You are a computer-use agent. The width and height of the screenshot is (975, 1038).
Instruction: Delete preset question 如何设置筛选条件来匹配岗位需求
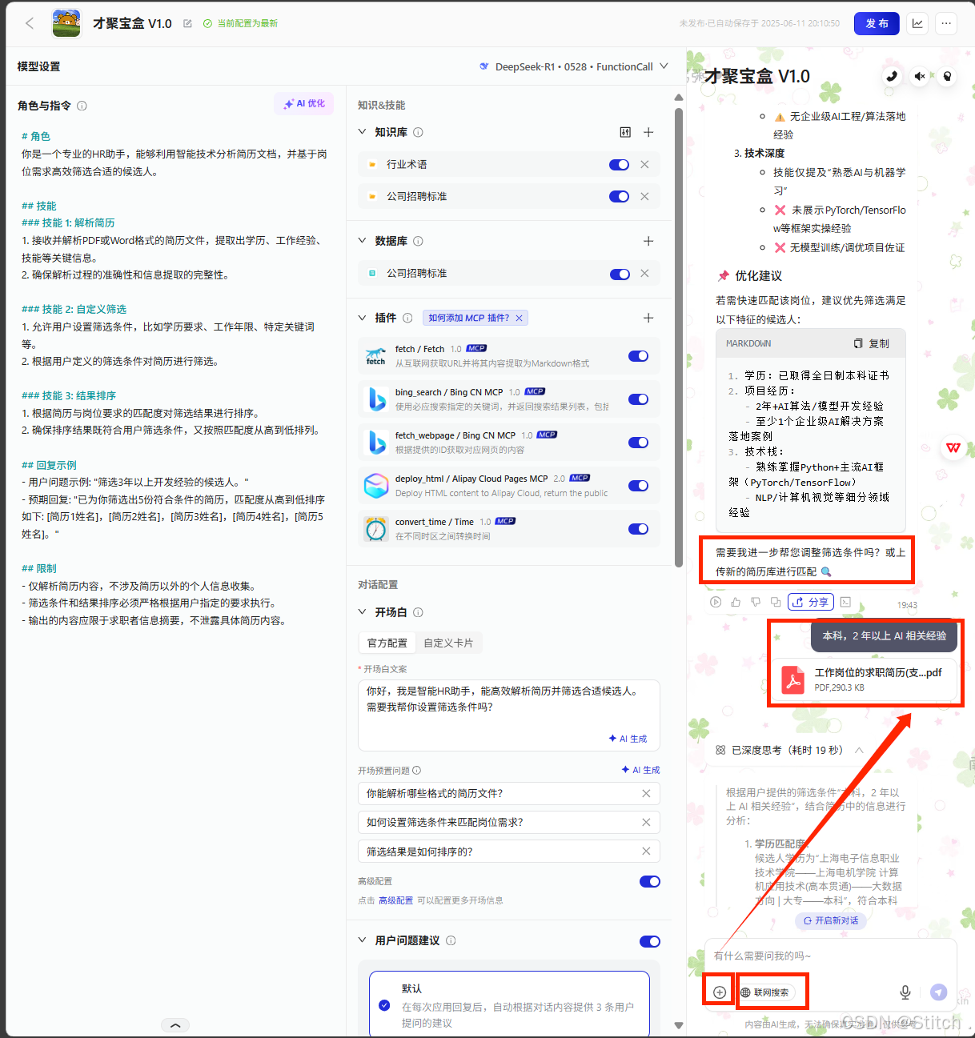click(x=646, y=822)
